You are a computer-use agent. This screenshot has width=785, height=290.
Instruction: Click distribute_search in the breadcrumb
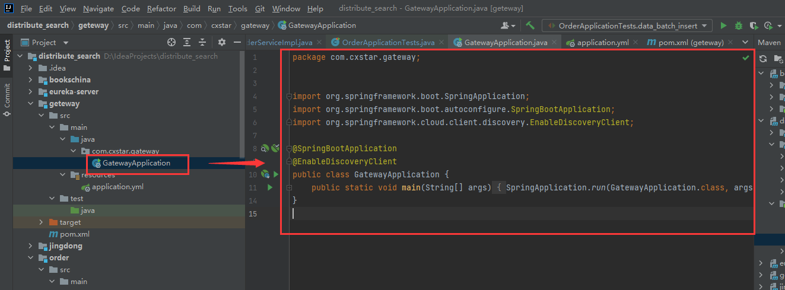(x=38, y=26)
